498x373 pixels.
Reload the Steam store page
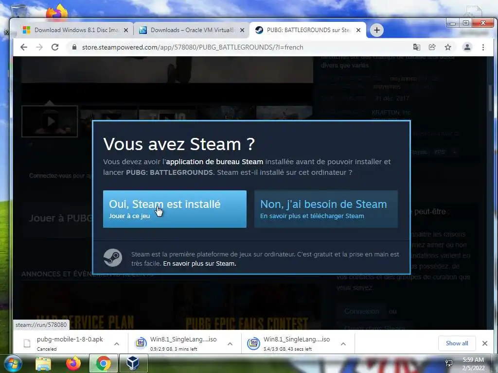point(55,47)
